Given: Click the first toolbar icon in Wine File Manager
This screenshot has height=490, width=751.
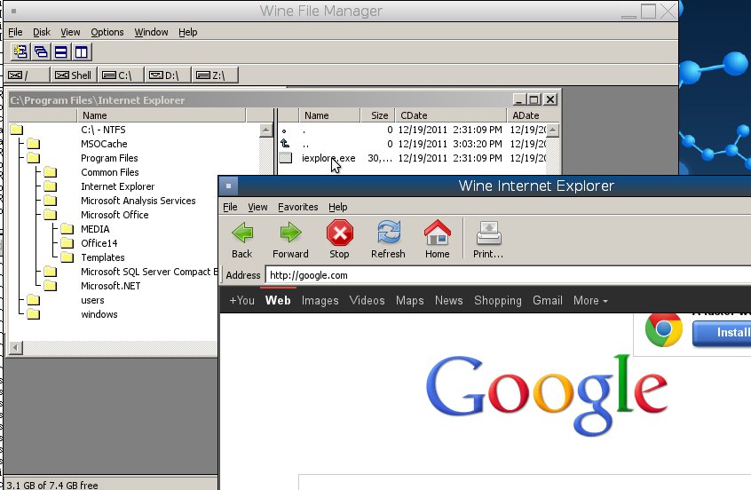Looking at the screenshot, I should pyautogui.click(x=20, y=51).
